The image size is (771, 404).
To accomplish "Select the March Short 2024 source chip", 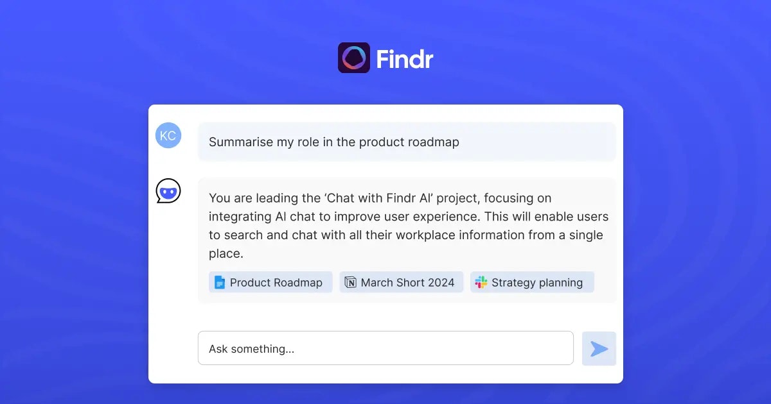I will pos(401,282).
